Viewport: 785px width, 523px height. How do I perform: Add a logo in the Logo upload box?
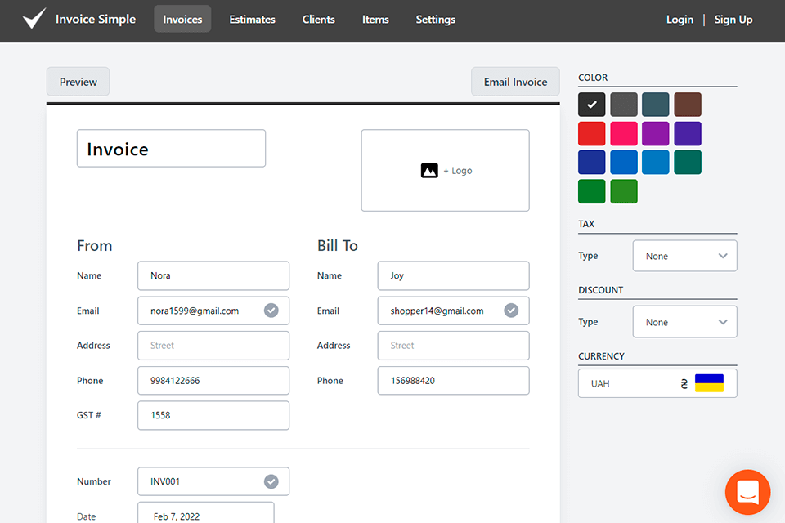445,170
